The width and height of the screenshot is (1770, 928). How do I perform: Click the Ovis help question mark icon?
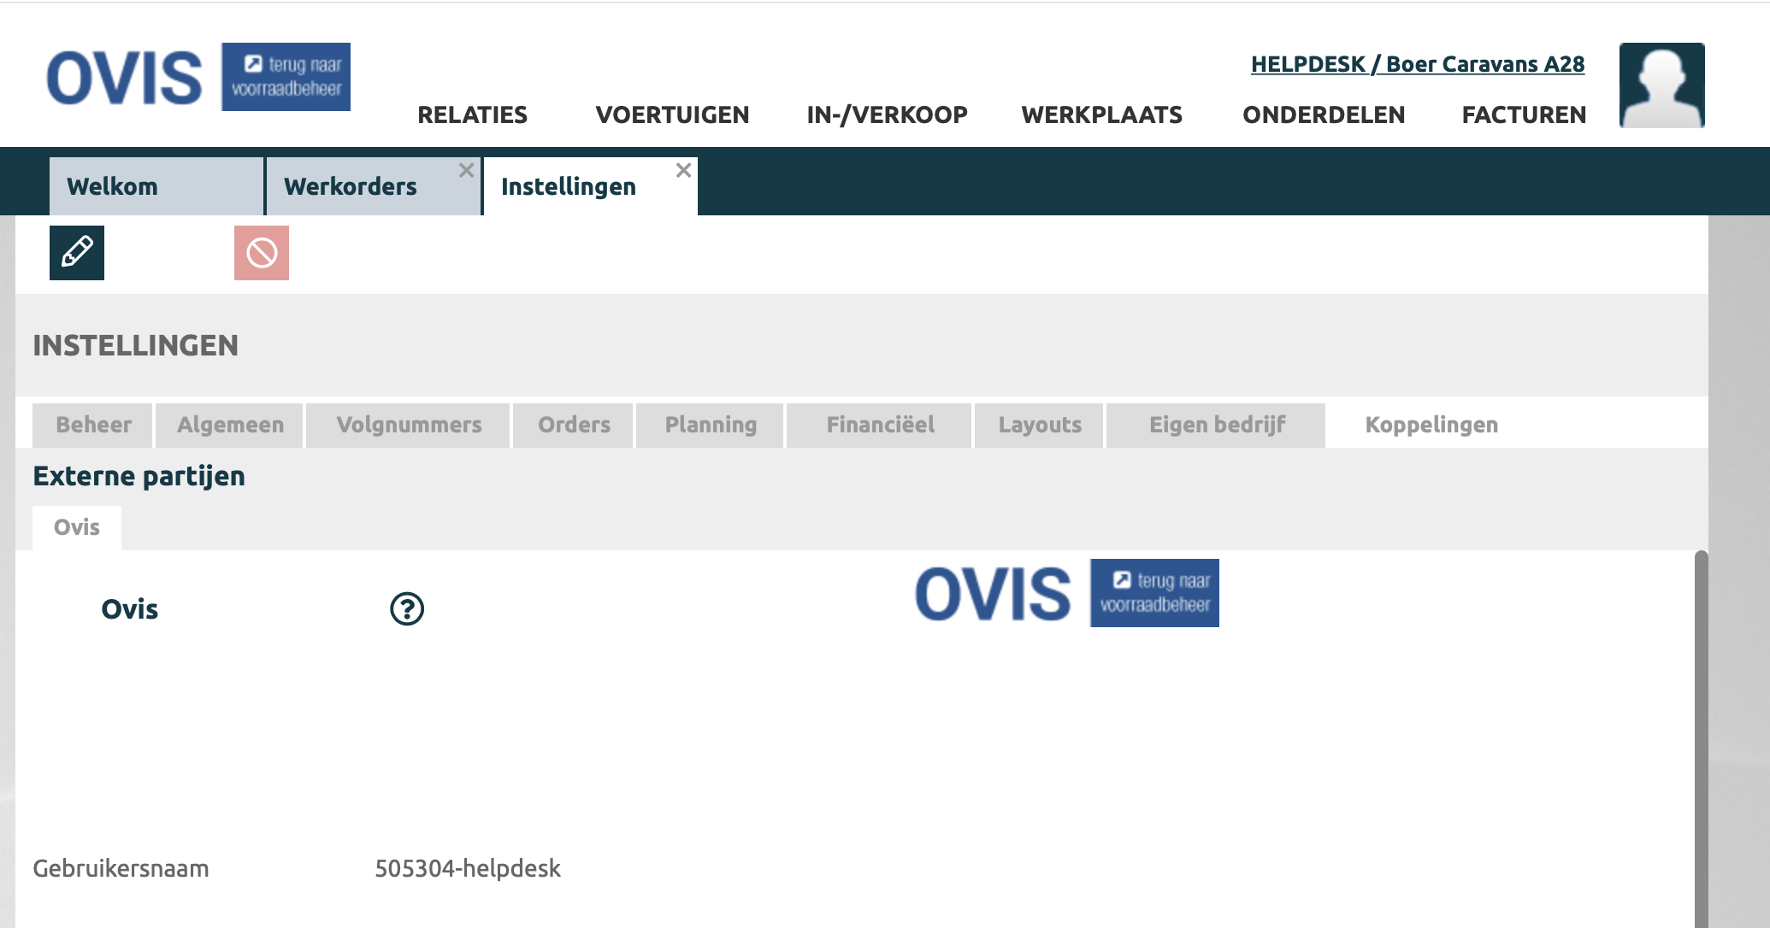(407, 609)
